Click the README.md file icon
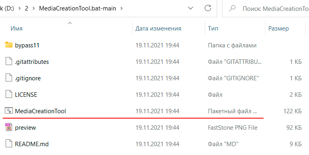This screenshot has height=155, width=309. pyautogui.click(x=9, y=144)
